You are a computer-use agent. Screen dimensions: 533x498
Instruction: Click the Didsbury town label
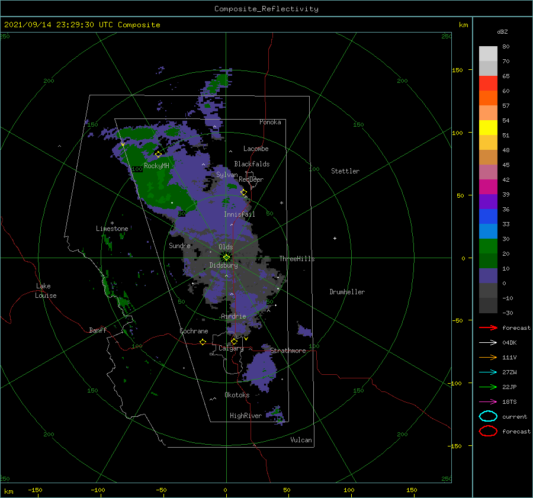point(223,265)
